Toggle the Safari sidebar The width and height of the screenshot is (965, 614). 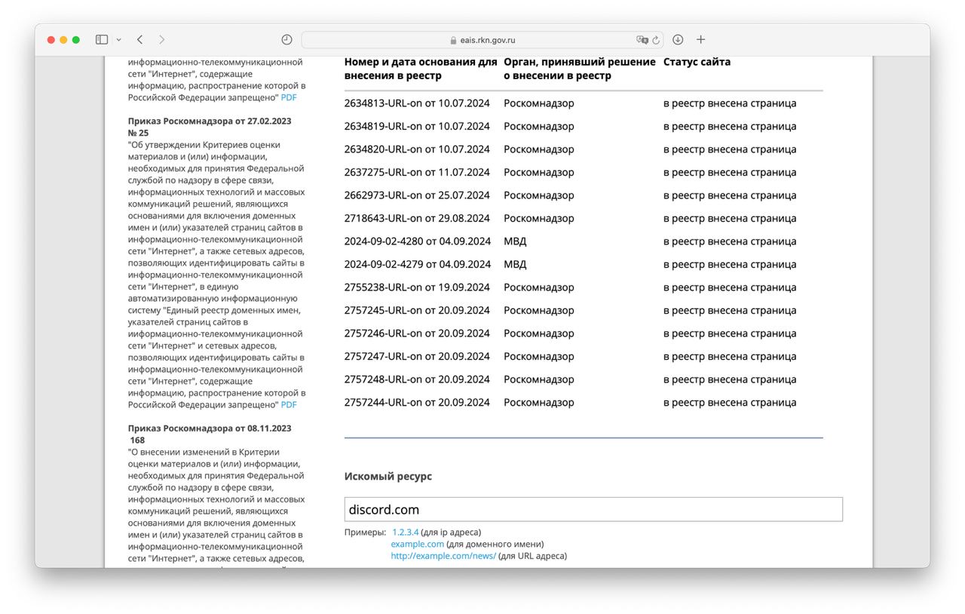(x=101, y=39)
